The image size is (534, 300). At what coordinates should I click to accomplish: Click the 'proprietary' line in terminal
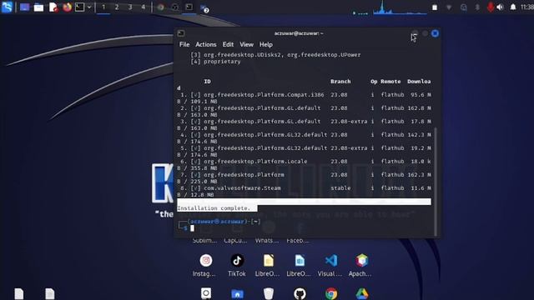point(222,62)
